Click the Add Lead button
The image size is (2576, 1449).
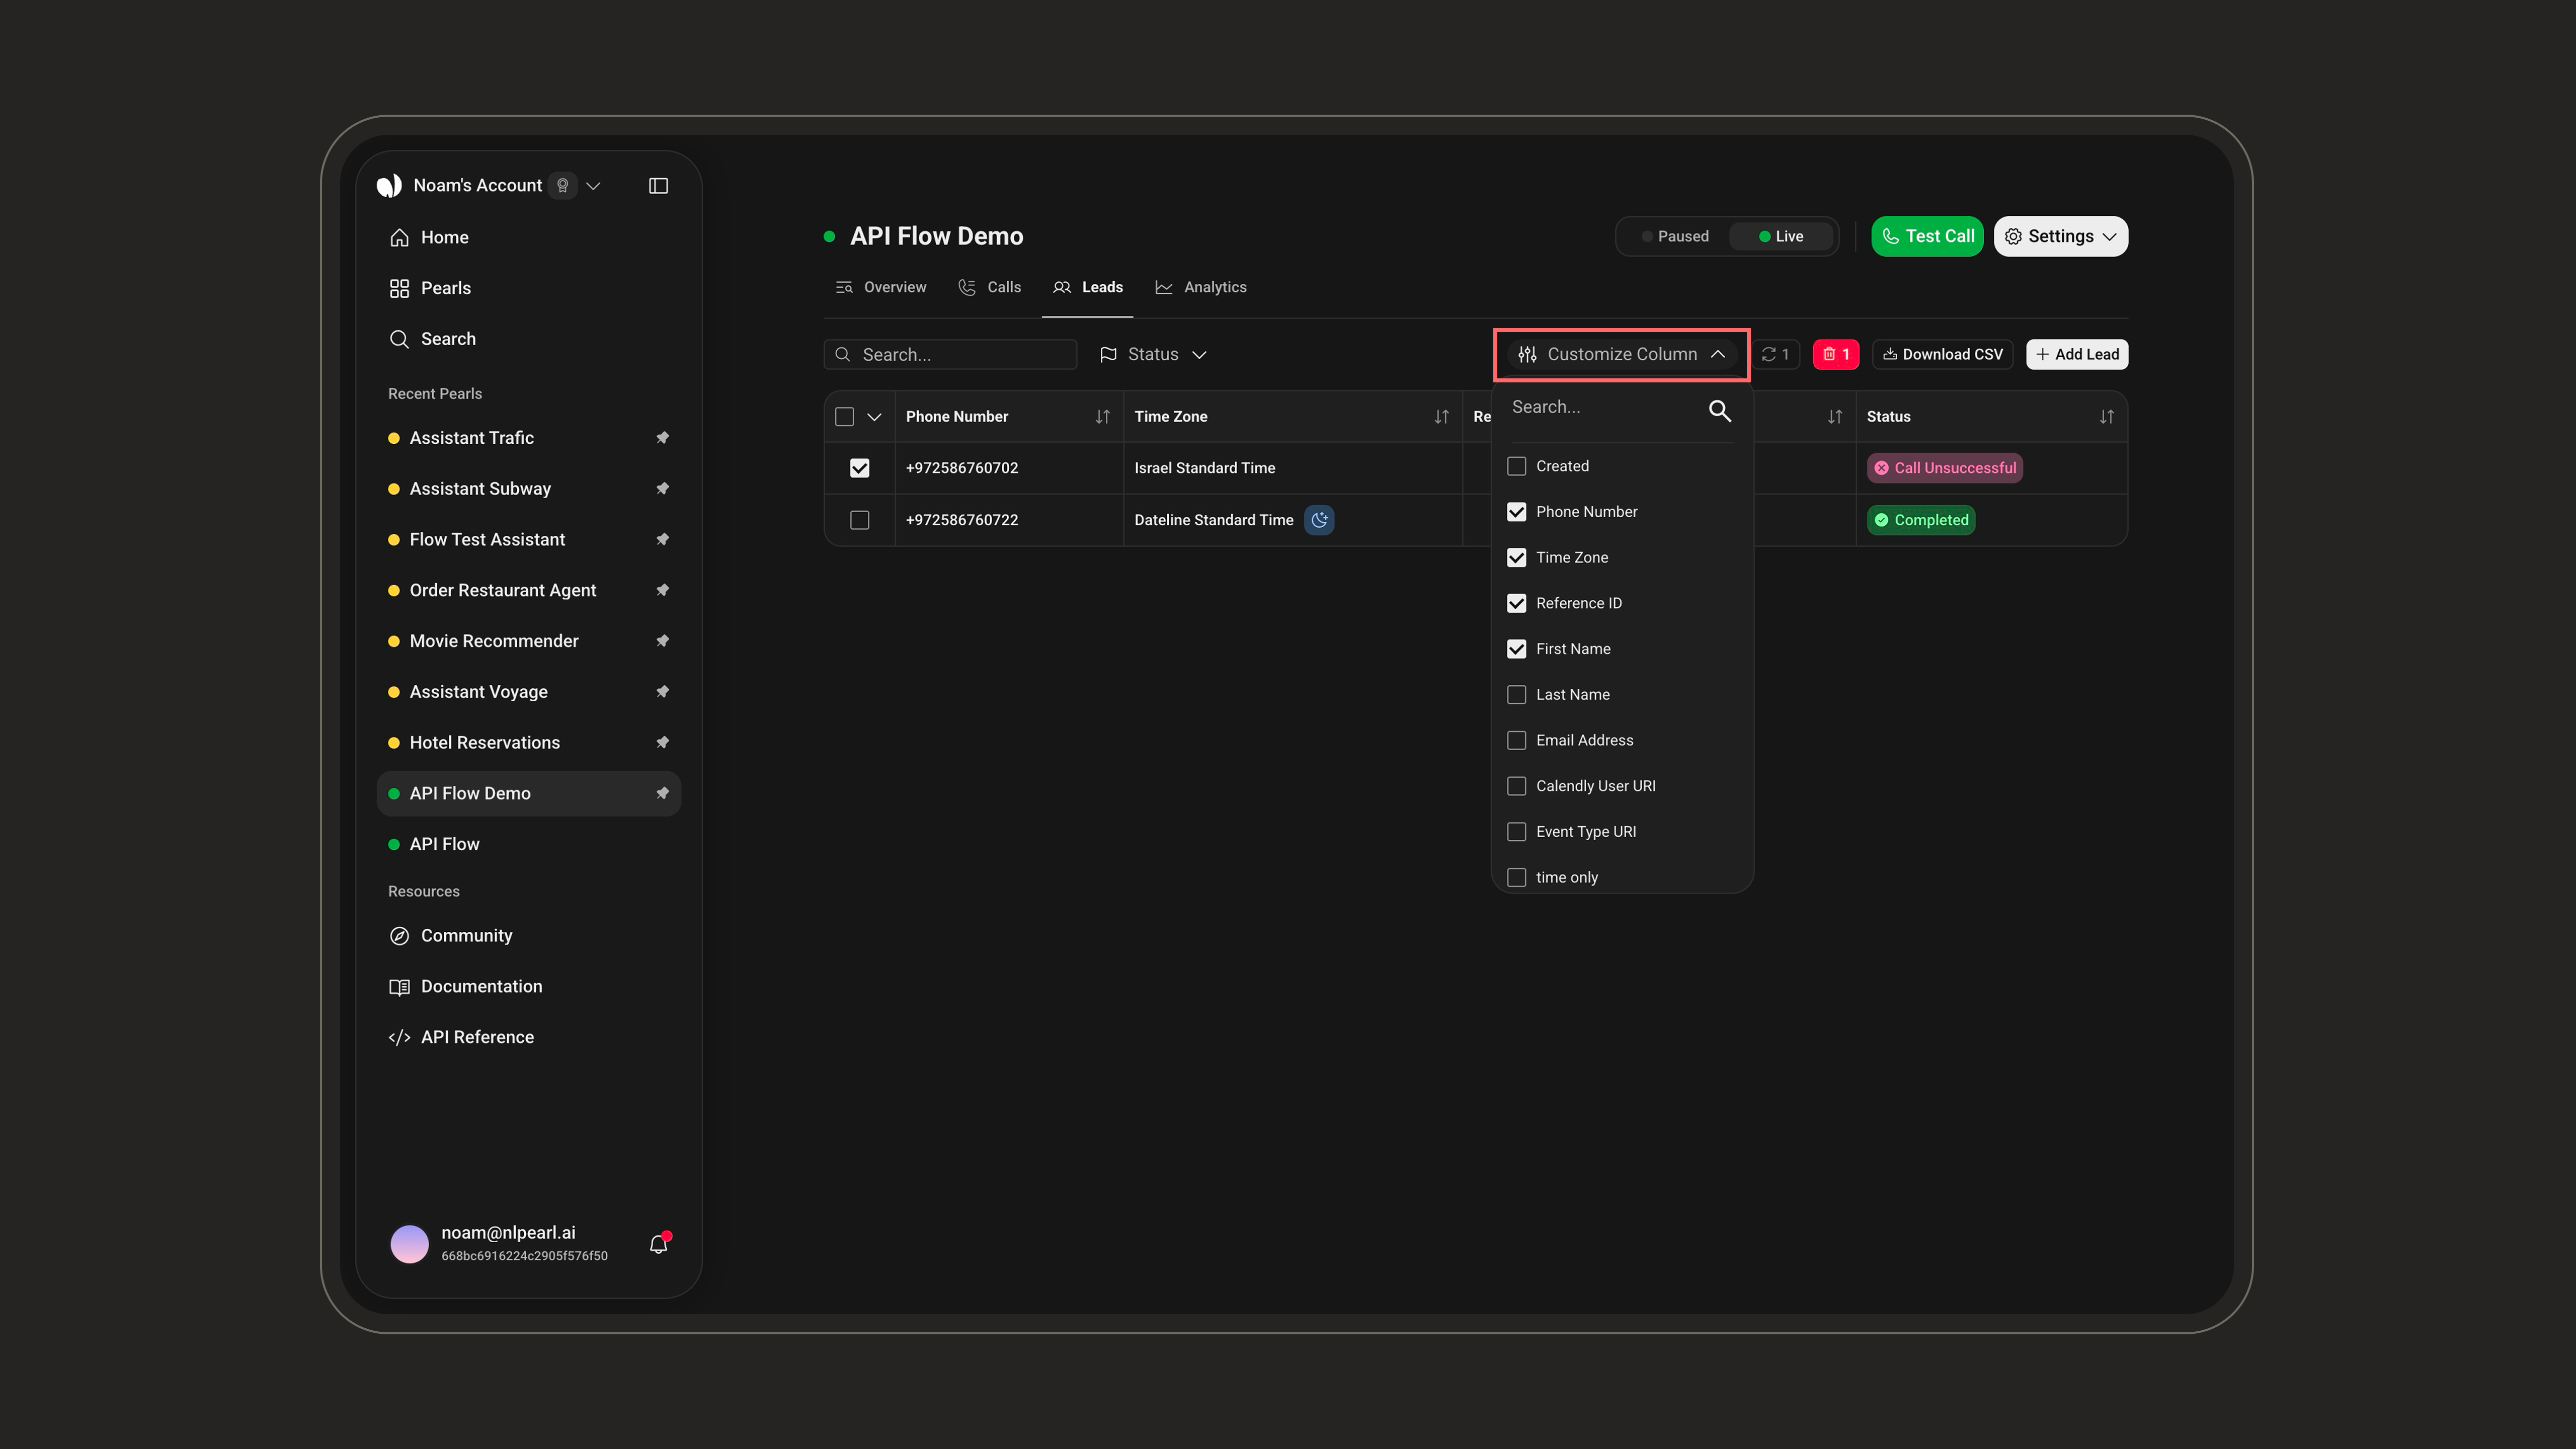(x=2077, y=354)
